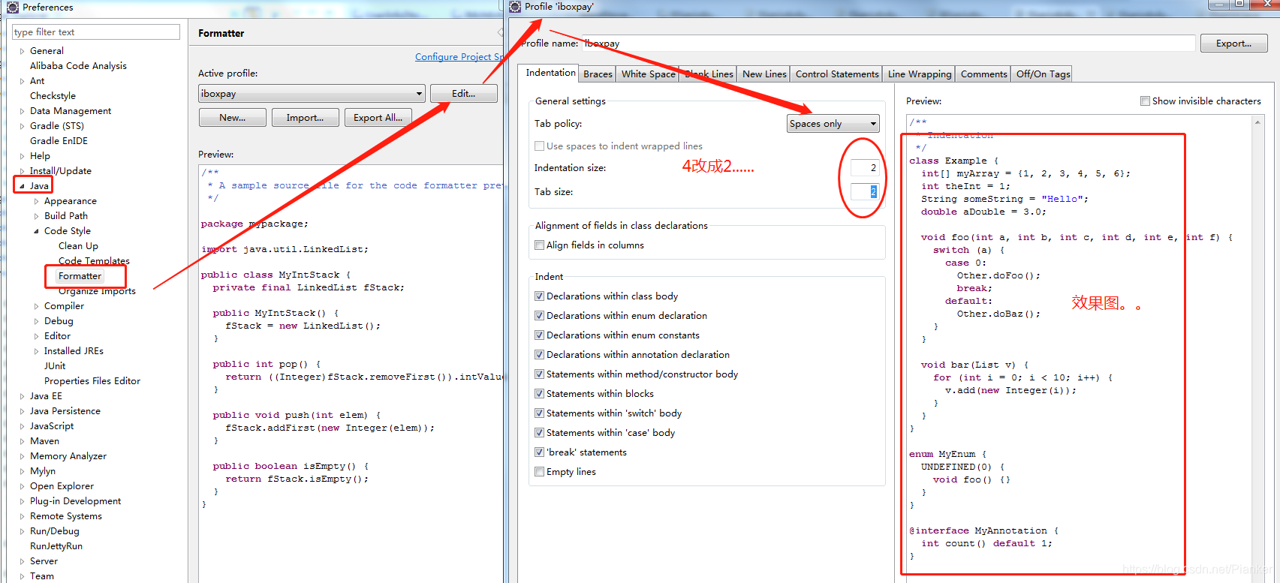Click the Indentation size field

865,168
